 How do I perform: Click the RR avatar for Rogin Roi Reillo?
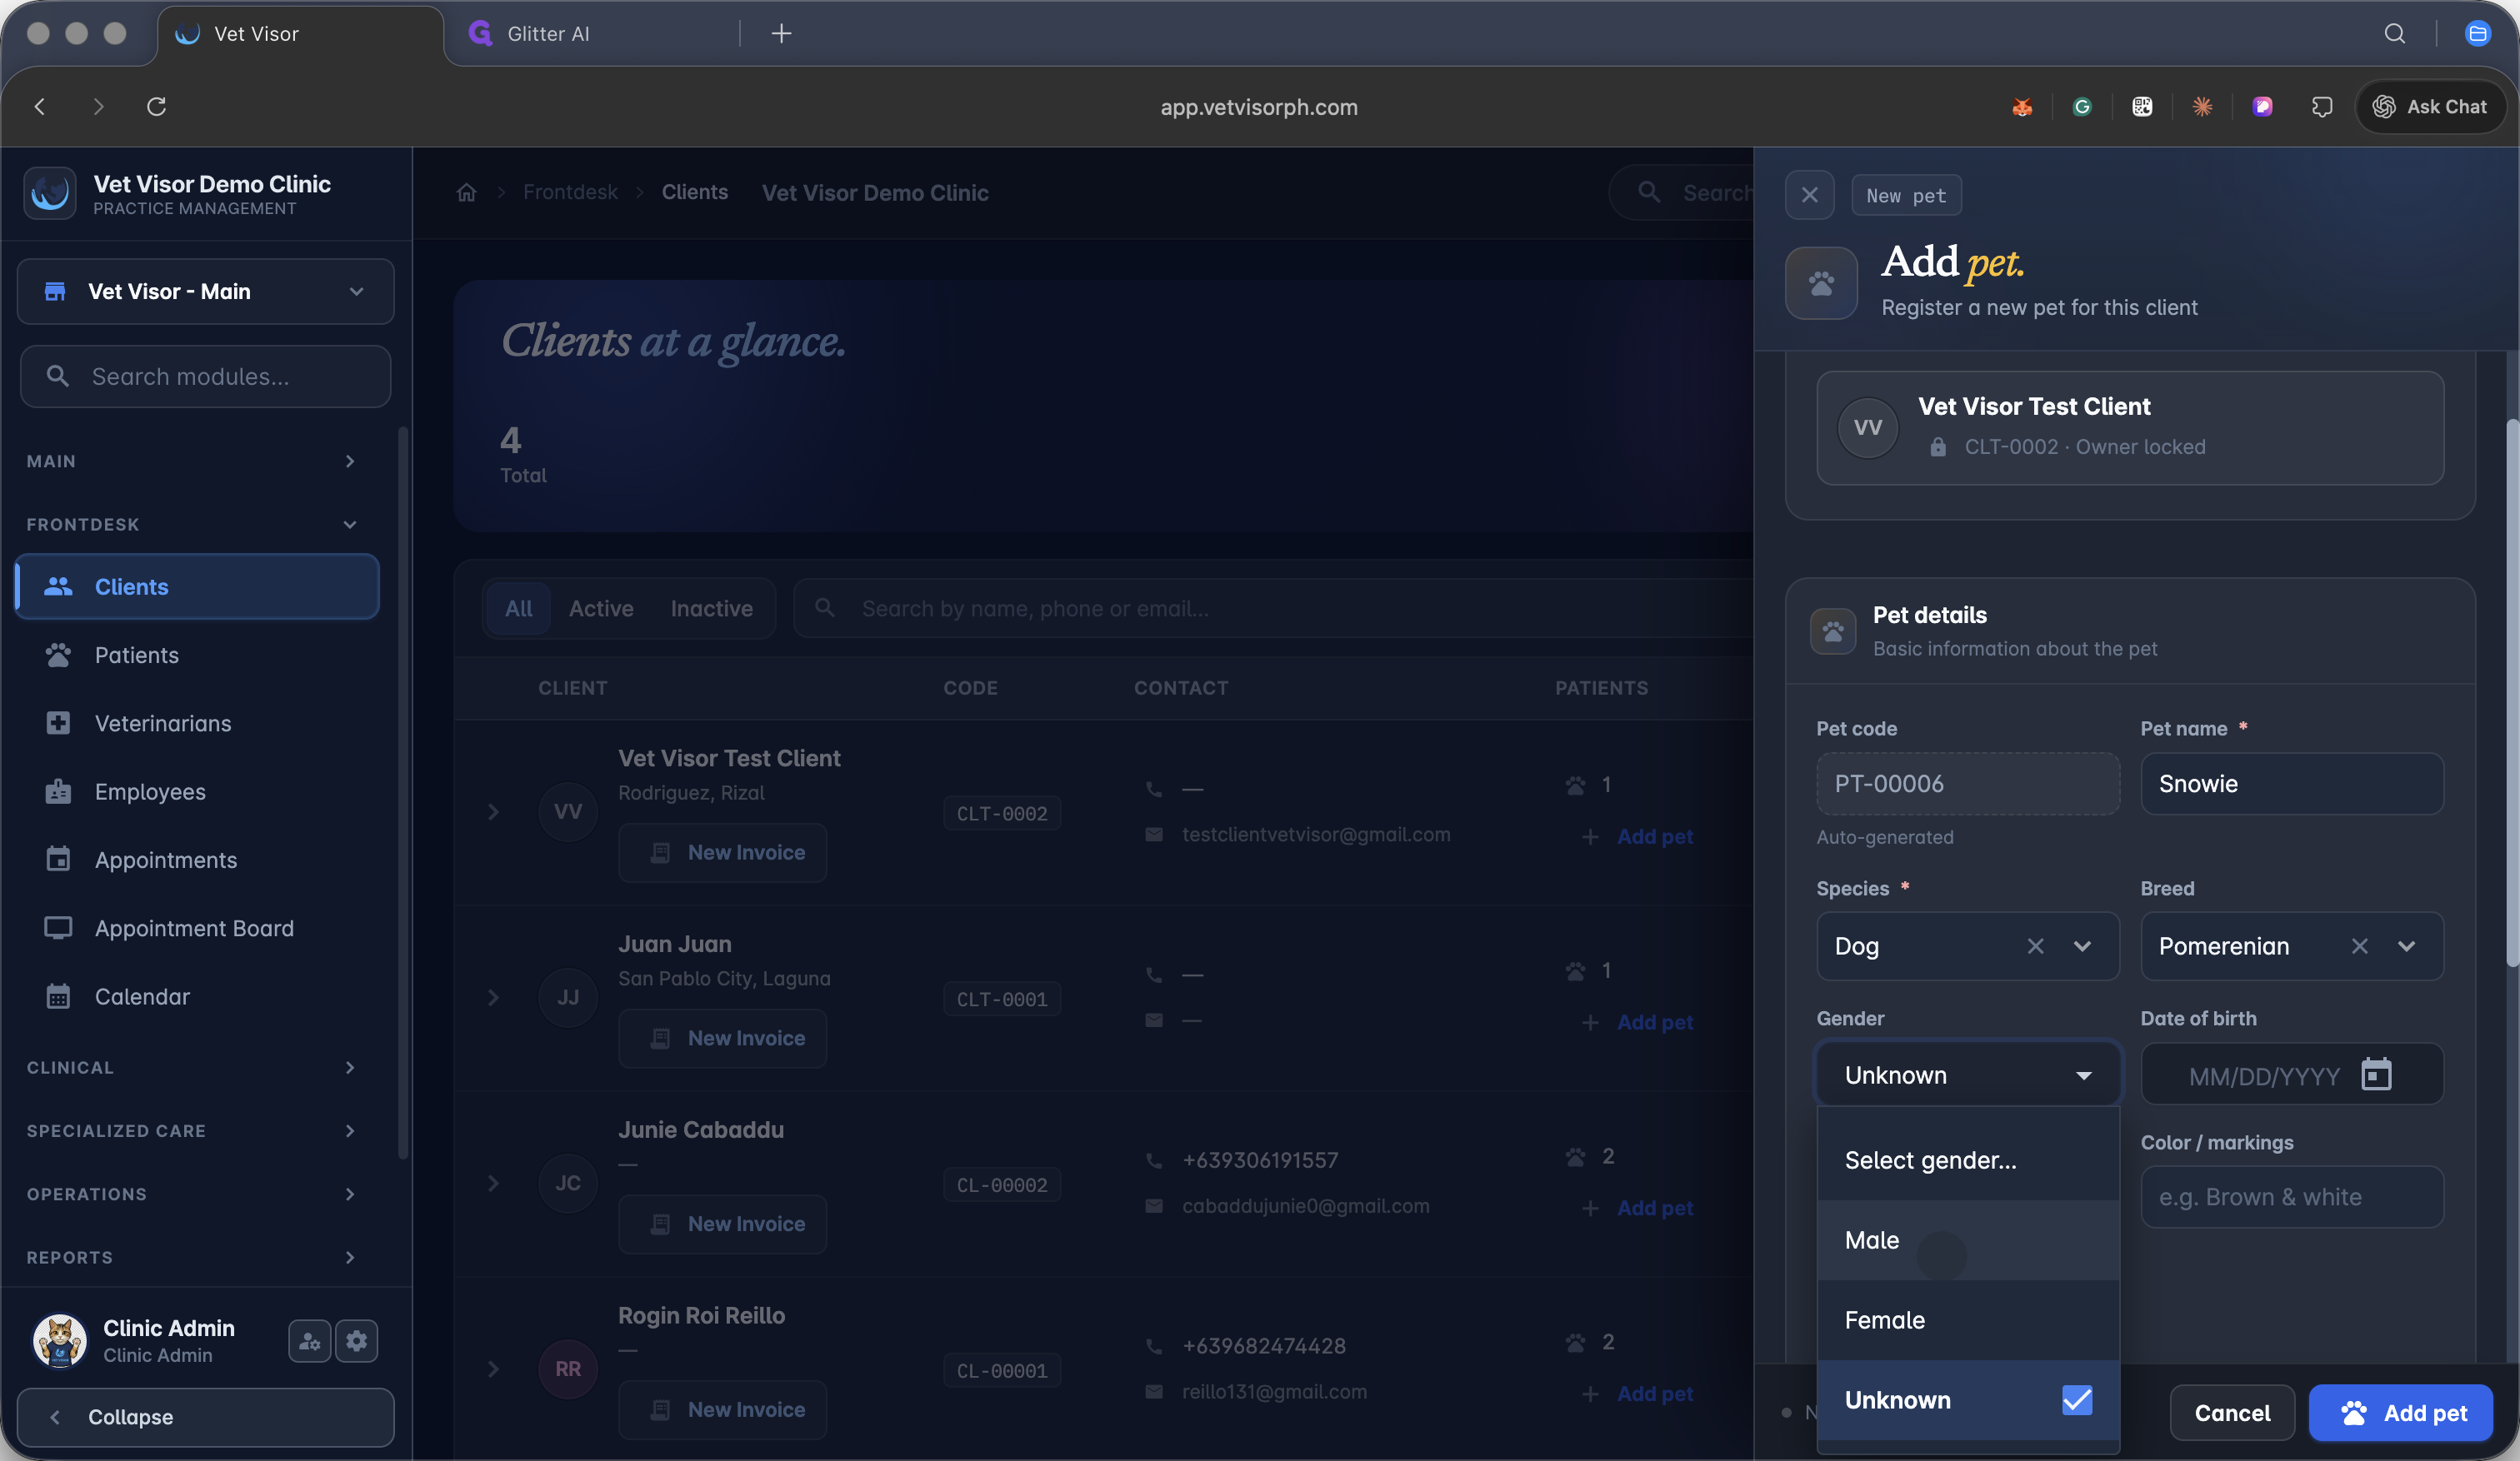tap(568, 1368)
